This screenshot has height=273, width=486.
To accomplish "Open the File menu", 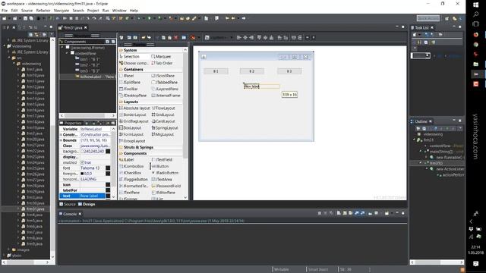I will tap(5, 11).
